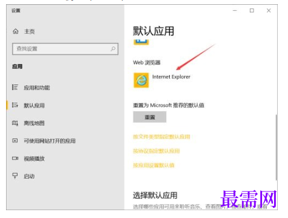Click the 离线地图 map icon
The width and height of the screenshot is (288, 218).
coord(15,123)
